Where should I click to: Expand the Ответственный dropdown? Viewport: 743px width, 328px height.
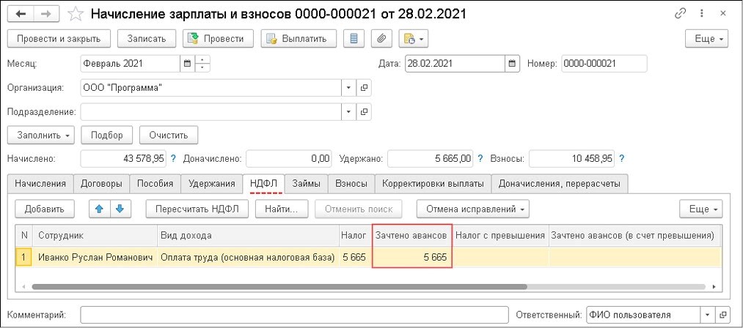(708, 315)
